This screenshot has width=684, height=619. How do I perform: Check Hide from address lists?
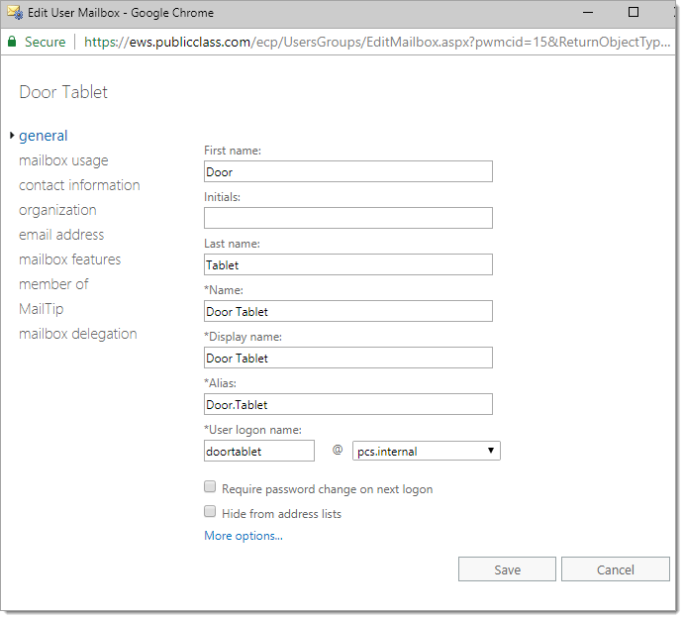(210, 512)
